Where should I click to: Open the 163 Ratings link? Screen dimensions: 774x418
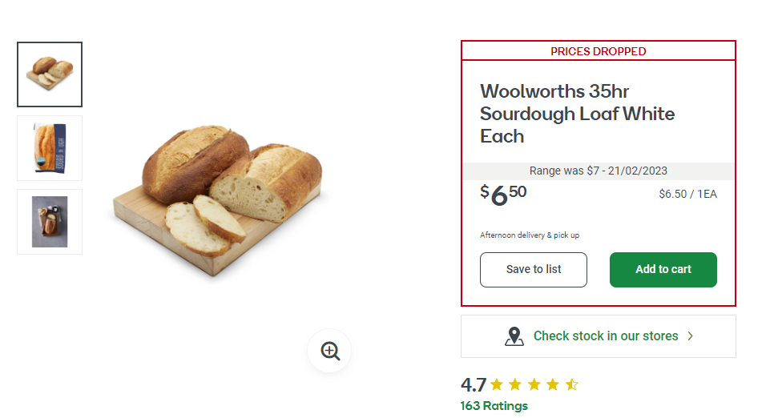pos(494,406)
